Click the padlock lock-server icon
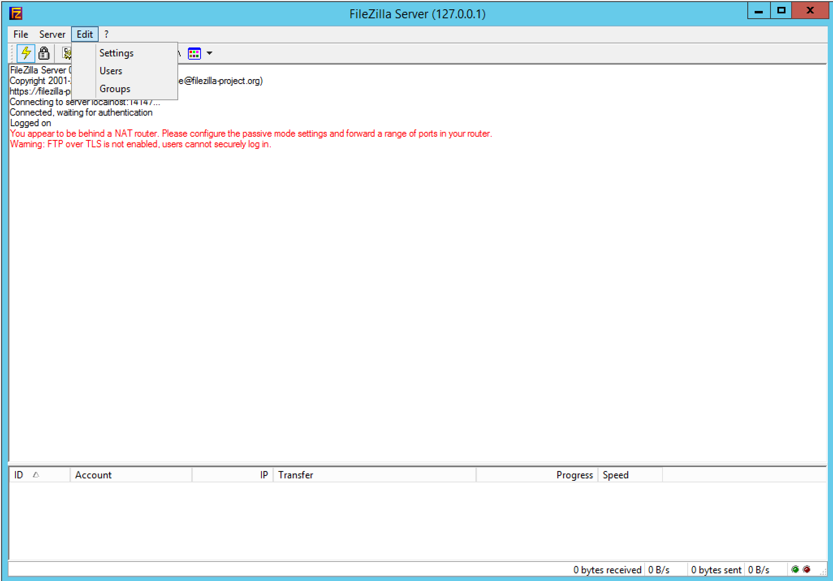 click(x=44, y=53)
